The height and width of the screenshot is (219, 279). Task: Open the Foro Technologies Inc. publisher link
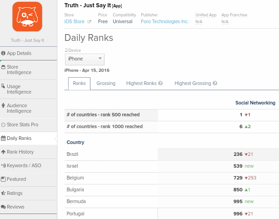164,21
